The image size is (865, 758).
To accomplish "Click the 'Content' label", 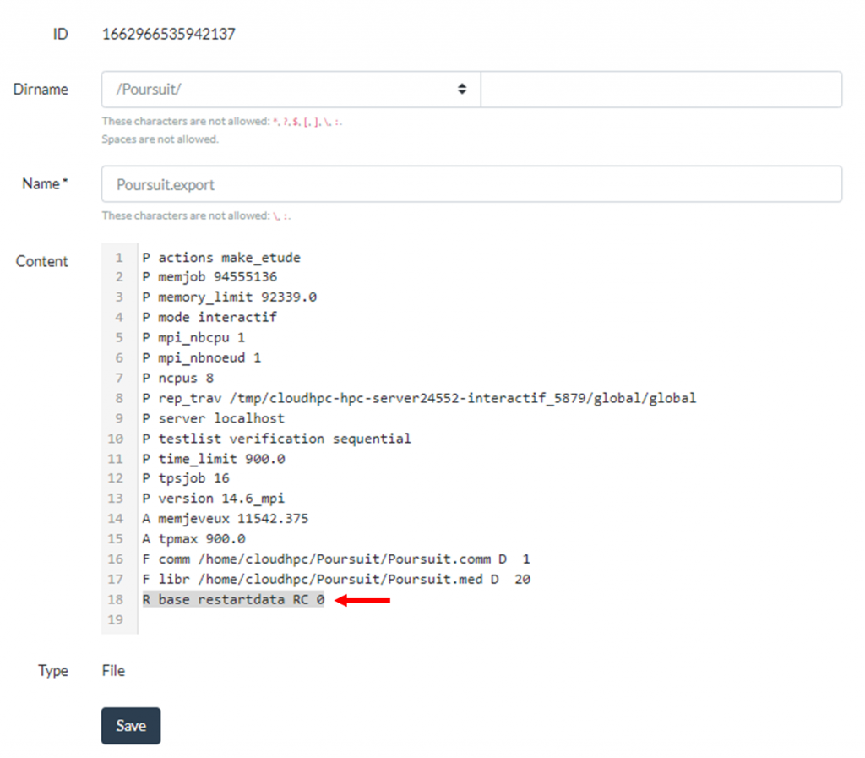I will [42, 261].
